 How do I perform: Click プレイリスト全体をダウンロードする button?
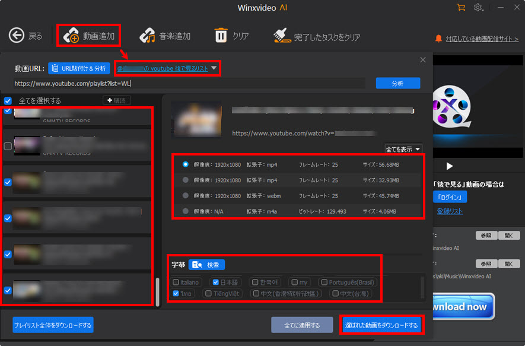coord(53,325)
